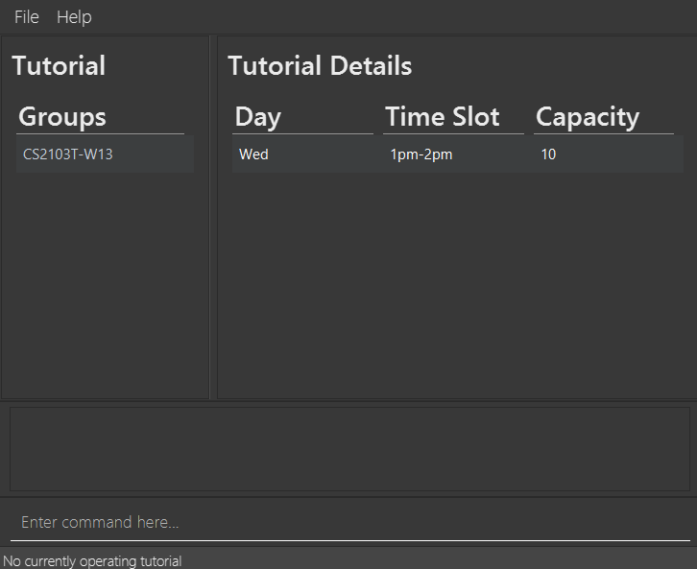Image resolution: width=697 pixels, height=569 pixels.
Task: Click empty menu bar area right of Help
Action: [384, 17]
